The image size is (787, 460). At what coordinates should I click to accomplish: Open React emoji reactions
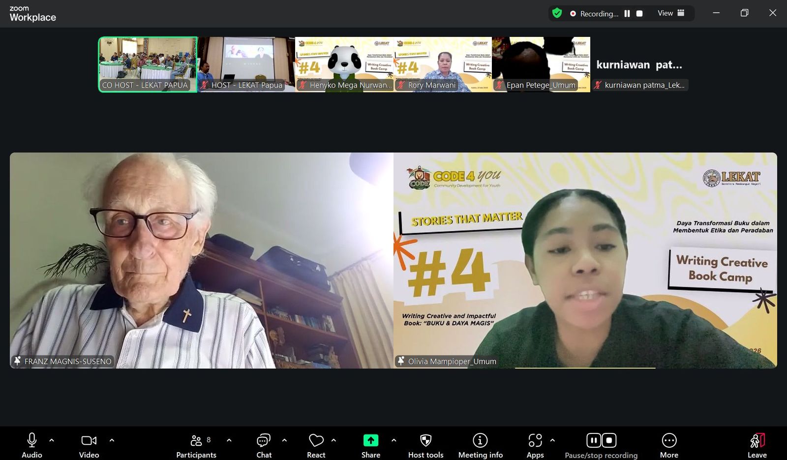tap(316, 446)
